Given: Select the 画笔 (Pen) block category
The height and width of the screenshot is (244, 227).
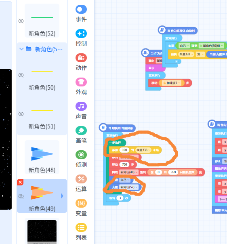Looking at the screenshot, I should [x=81, y=135].
